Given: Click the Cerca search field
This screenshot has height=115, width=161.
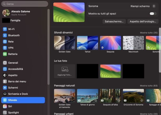Looking at the screenshot, I should 25,4.
